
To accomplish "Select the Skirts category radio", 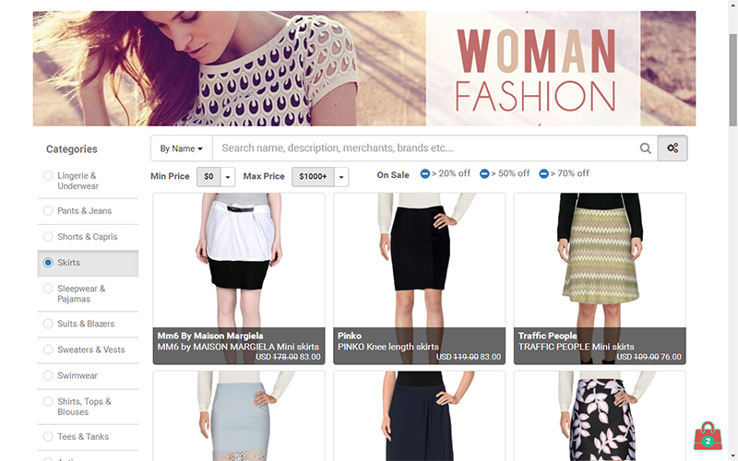I will pyautogui.click(x=48, y=263).
